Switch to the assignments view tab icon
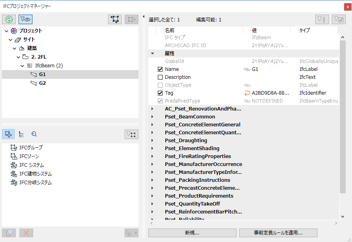Image resolution: width=352 pixels, height=242 pixels. tap(8, 134)
